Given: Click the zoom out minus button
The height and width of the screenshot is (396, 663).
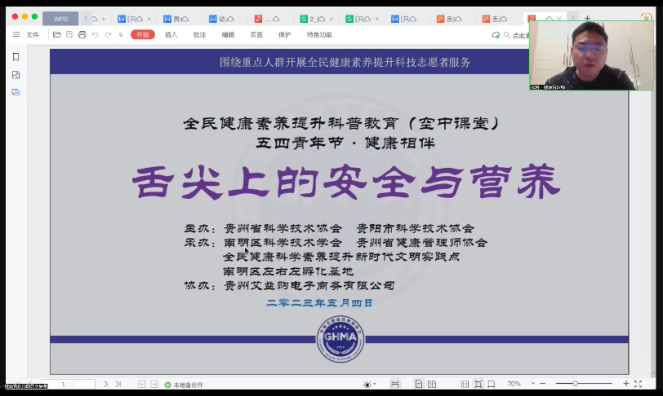Looking at the screenshot, I should pos(542,383).
